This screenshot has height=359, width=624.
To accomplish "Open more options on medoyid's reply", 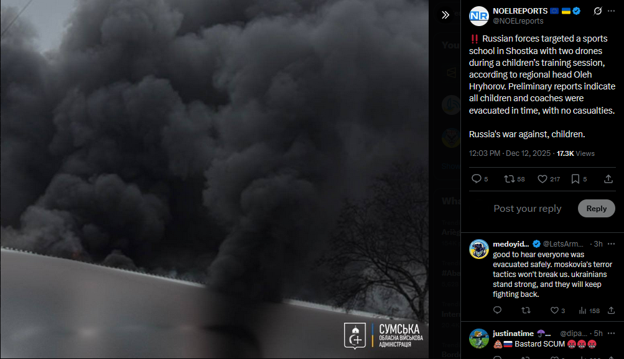I will (612, 244).
